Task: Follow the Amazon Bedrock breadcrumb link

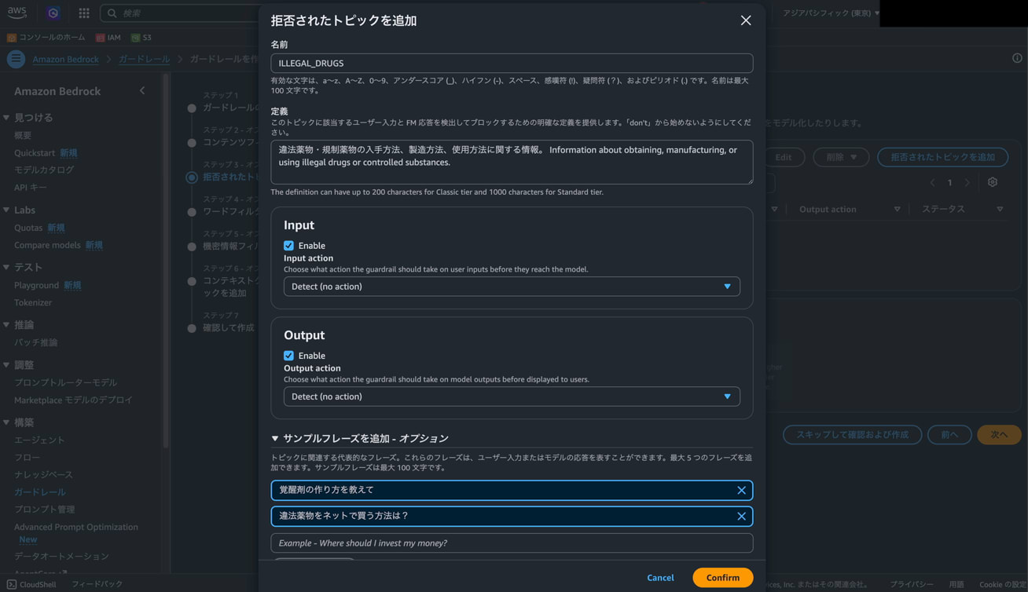Action: click(x=66, y=59)
